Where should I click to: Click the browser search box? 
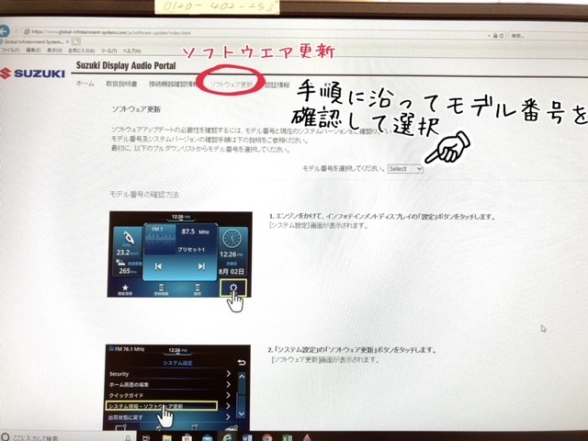tap(548, 36)
